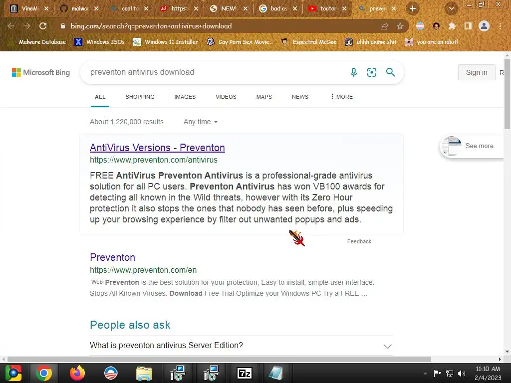Submit search with the magnifier icon

tap(390, 72)
